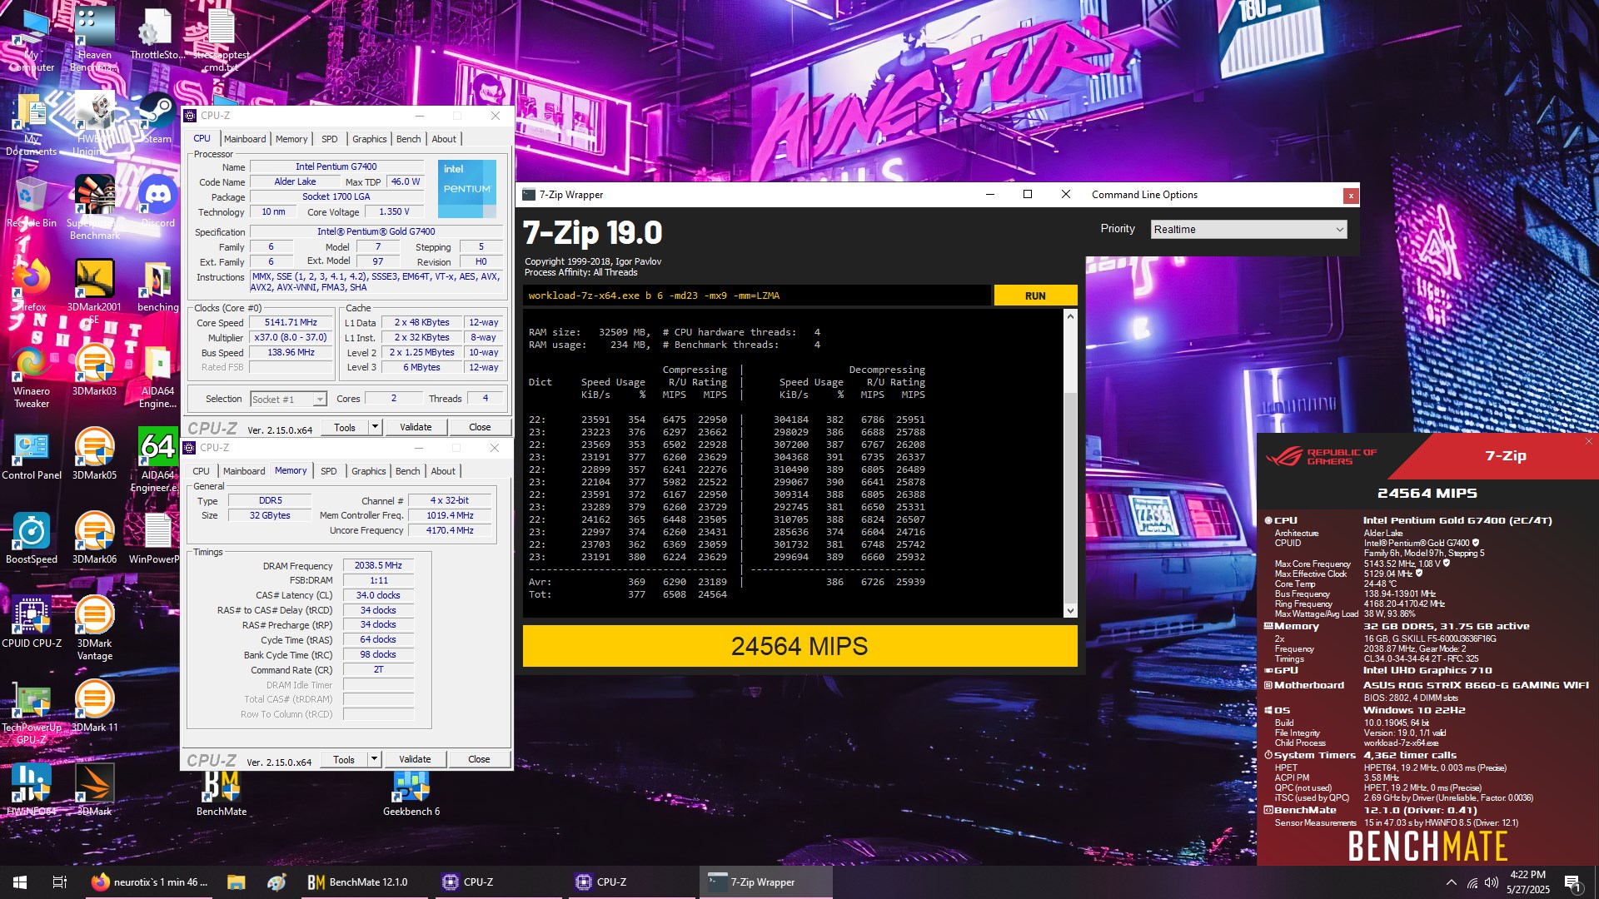
Task: Launch CPUID CPU-Z desktop shortcut
Action: coord(32,622)
